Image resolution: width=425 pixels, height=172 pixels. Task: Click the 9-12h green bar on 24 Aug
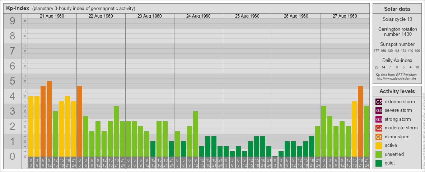tap(195, 134)
